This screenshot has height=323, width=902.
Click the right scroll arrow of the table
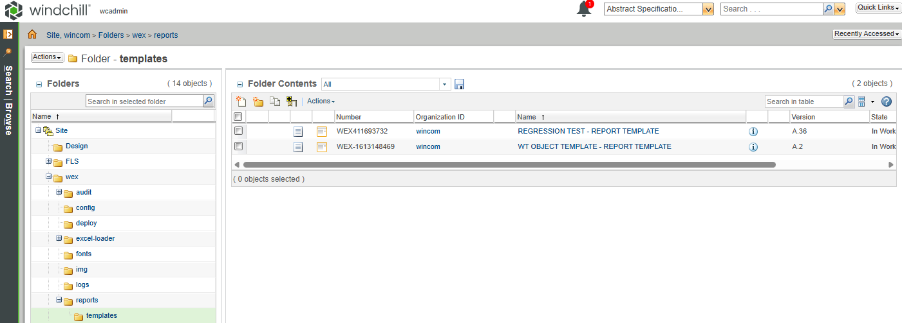[891, 164]
